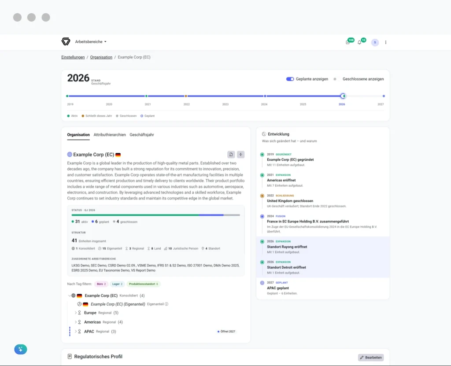Open the user avatar S
This screenshot has width=451, height=366.
click(x=375, y=42)
